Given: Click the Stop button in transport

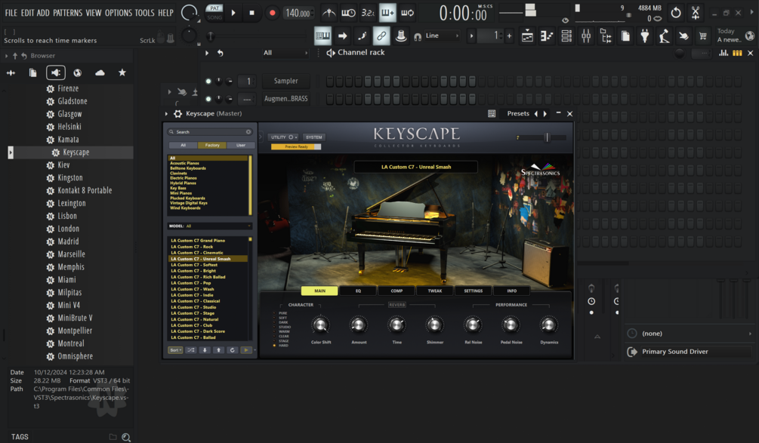Looking at the screenshot, I should [251, 13].
